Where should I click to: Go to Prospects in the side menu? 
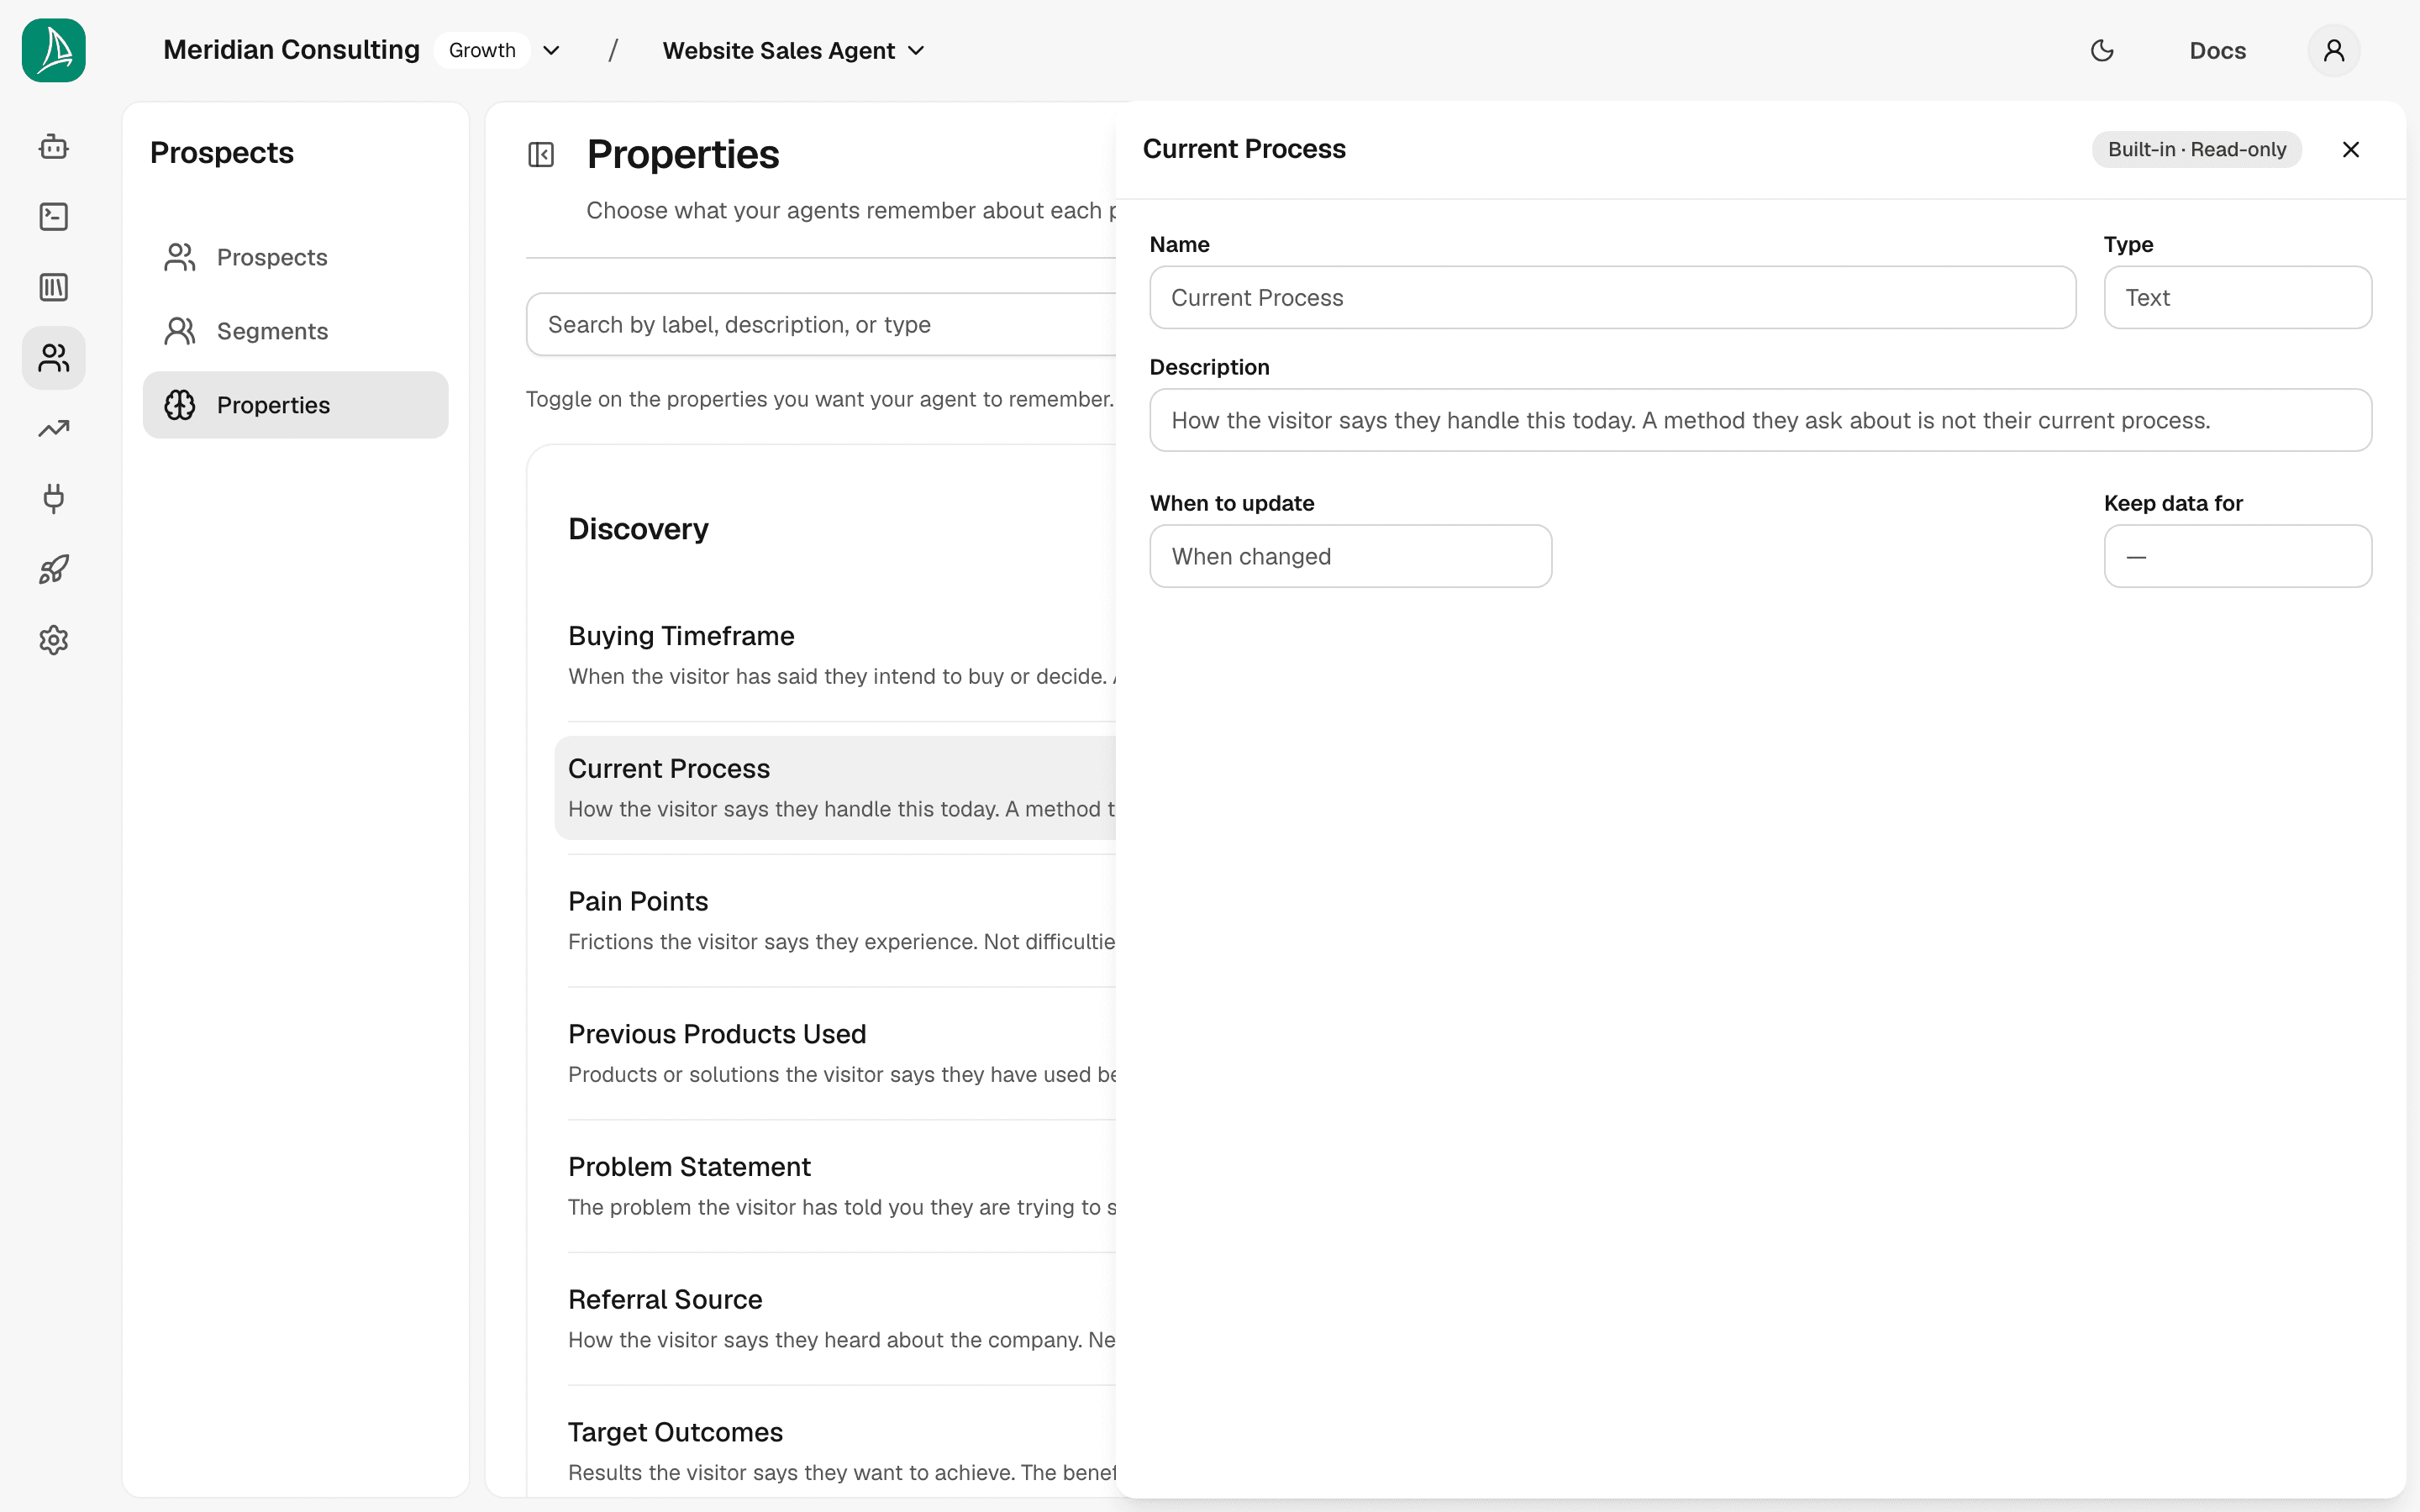tap(296, 257)
